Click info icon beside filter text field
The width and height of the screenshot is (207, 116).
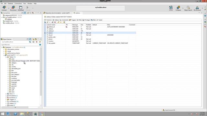[40, 45]
